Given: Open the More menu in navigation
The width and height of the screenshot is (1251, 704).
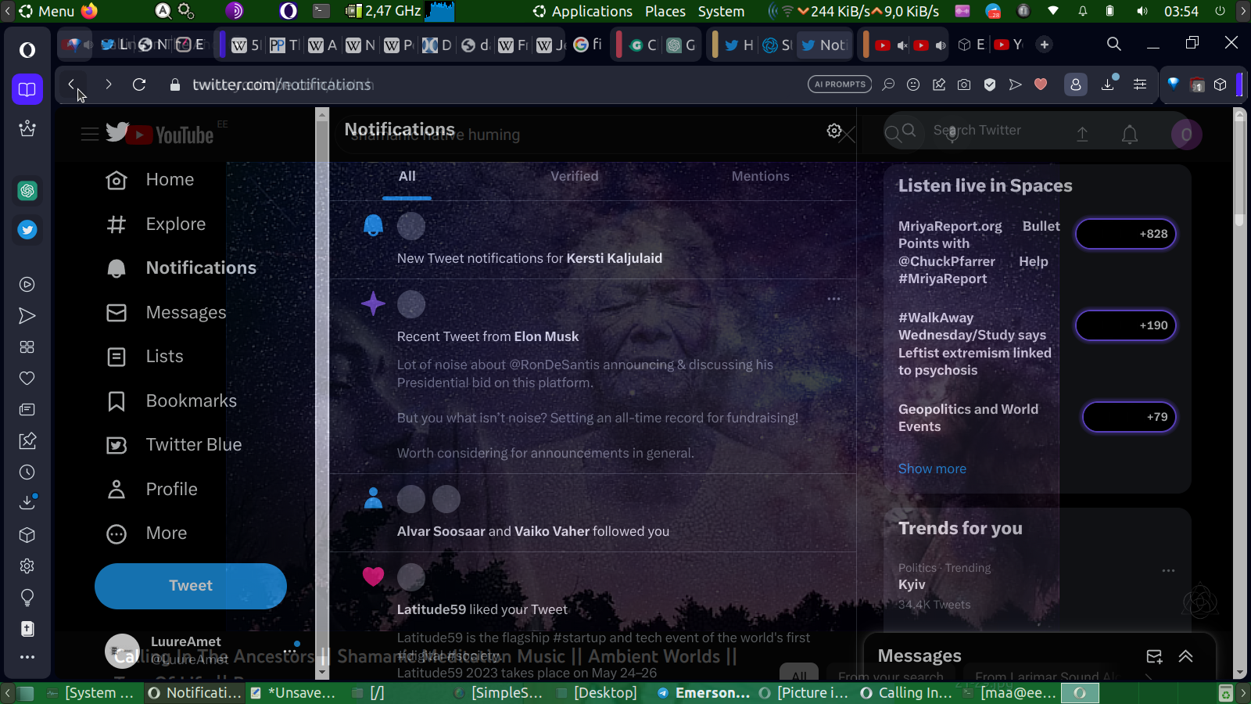Looking at the screenshot, I should tap(166, 533).
